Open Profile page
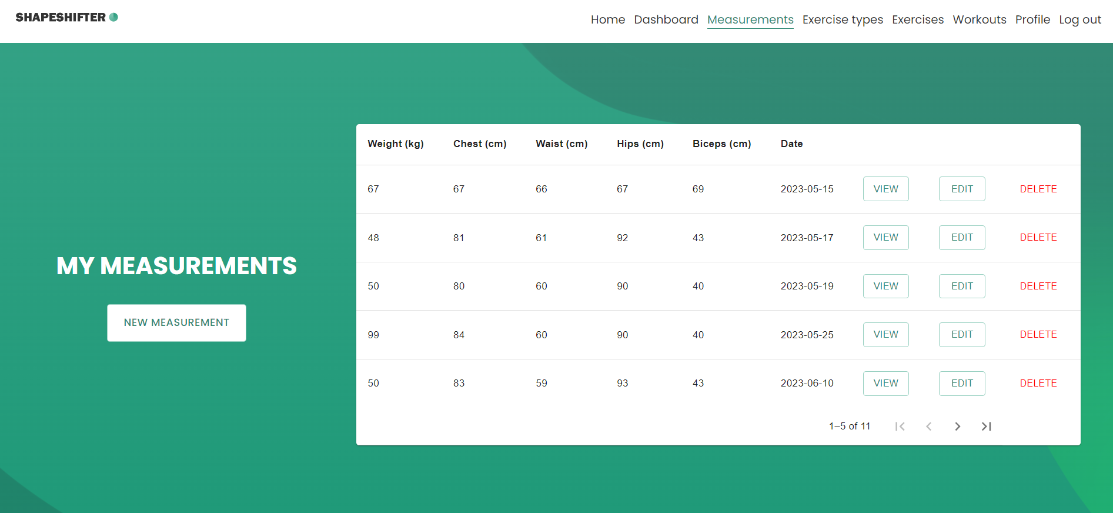 coord(1032,19)
